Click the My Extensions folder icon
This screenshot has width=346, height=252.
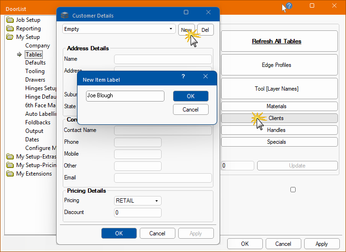(10, 174)
